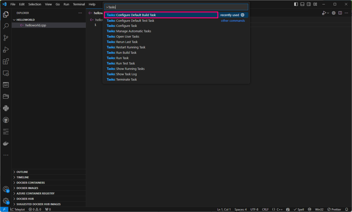
Task: Expand the TIMELINE section
Action: point(49,177)
